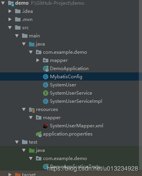Select mapper label under resources

(x=52, y=118)
